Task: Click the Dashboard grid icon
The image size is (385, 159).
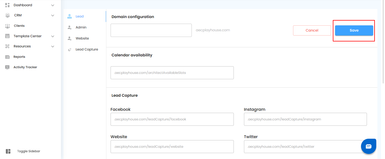Action: click(x=8, y=5)
